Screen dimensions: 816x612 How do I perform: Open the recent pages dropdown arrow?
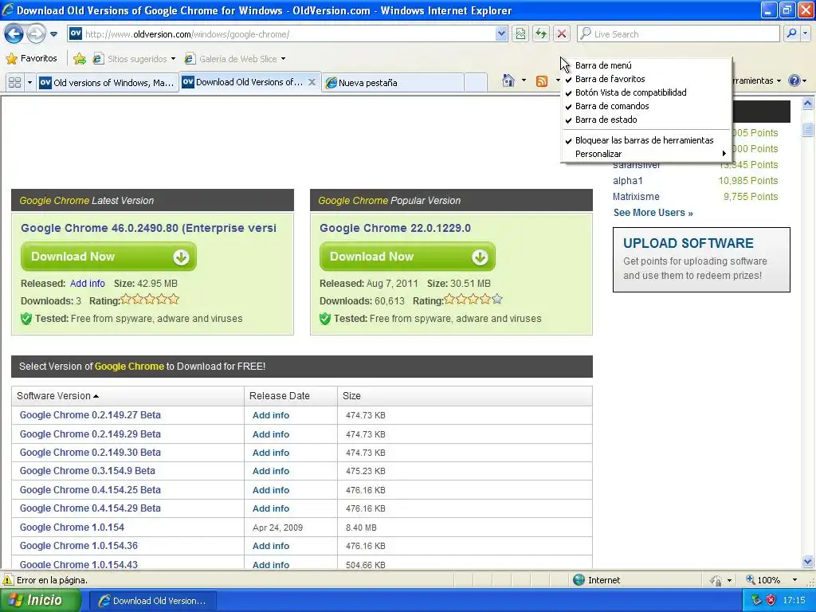(x=53, y=34)
